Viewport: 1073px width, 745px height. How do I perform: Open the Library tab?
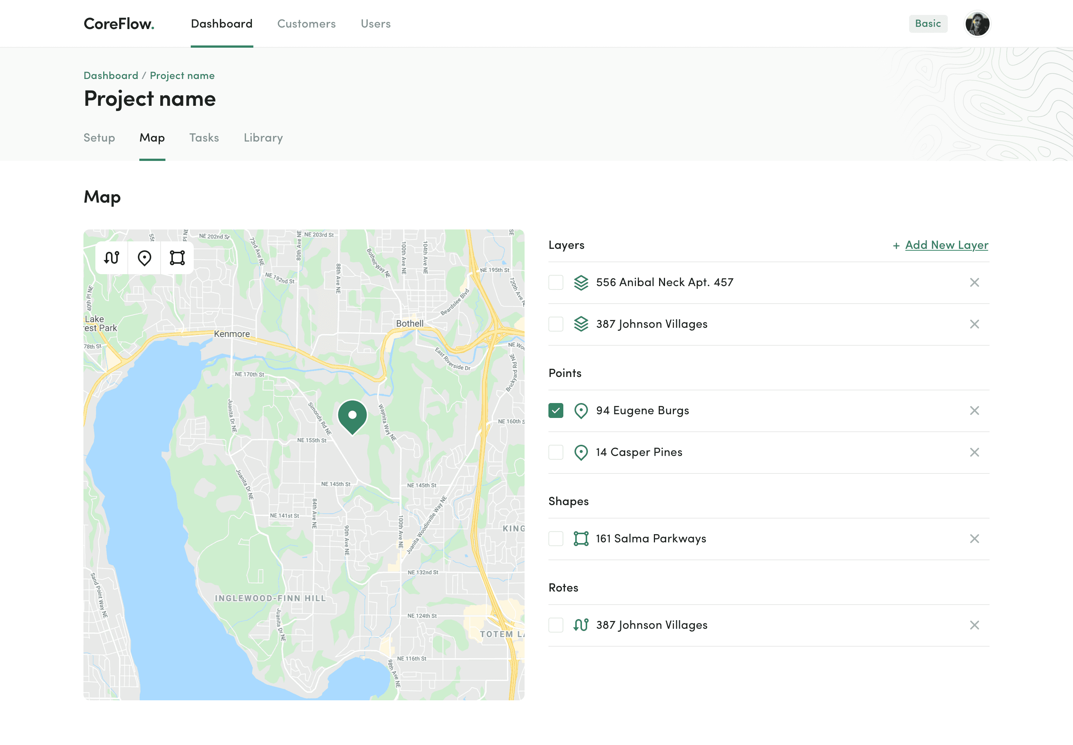point(263,138)
